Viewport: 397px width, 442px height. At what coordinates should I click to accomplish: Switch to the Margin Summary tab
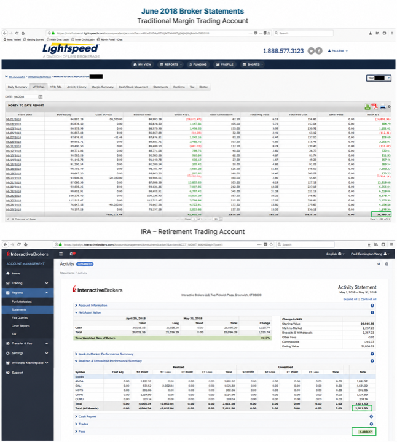pyautogui.click(x=103, y=87)
